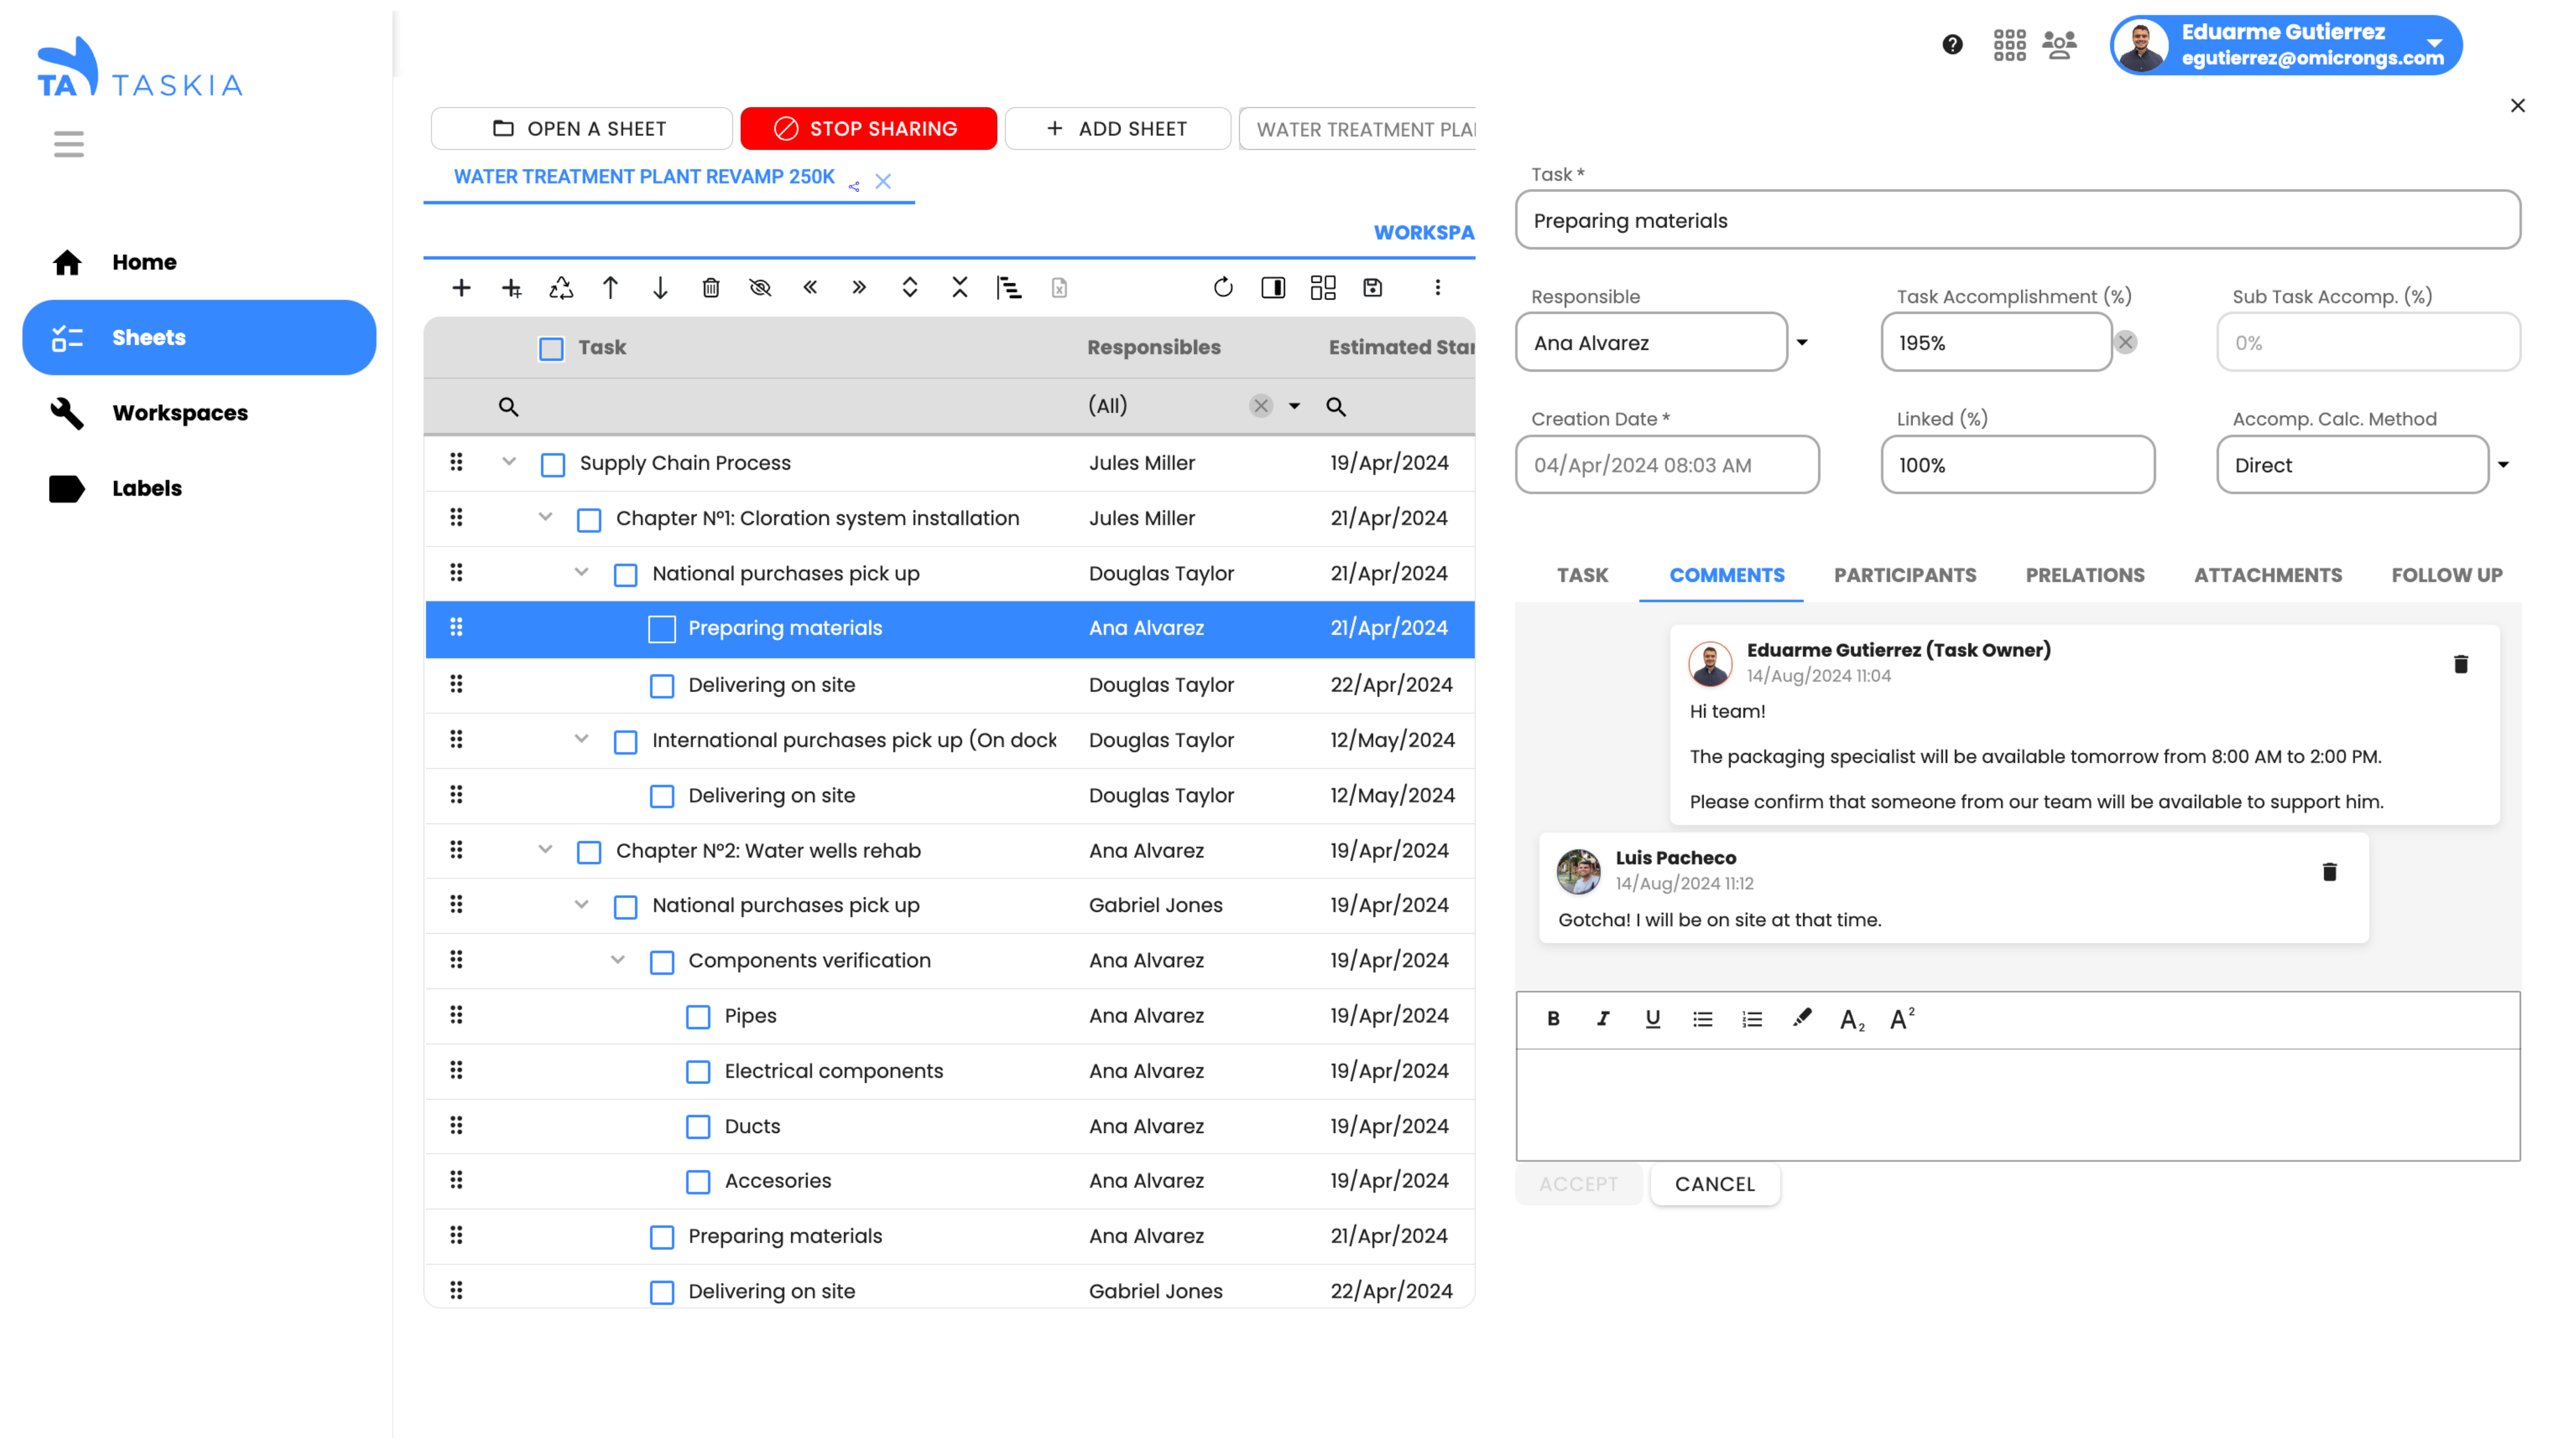
Task: Click the STOP SHARING button
Action: tap(868, 129)
